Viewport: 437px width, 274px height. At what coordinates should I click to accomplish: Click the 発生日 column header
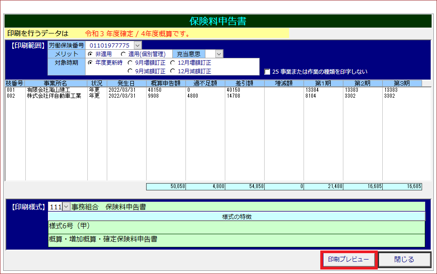pos(126,83)
